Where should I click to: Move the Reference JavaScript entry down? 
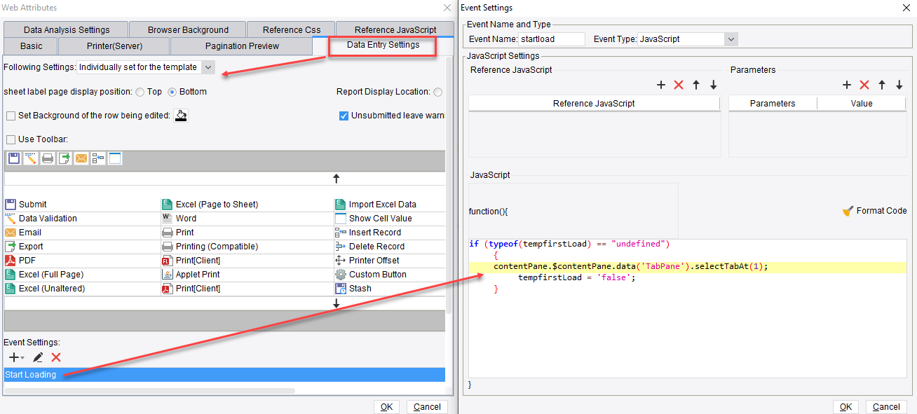[713, 85]
